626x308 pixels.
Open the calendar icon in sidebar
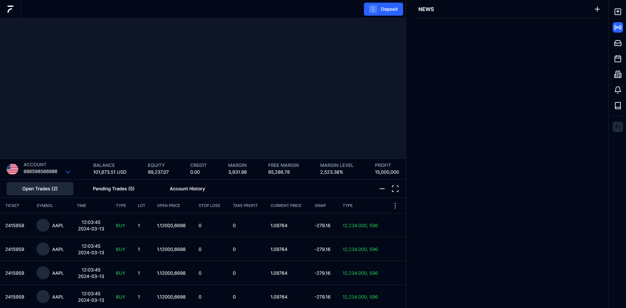pyautogui.click(x=618, y=59)
